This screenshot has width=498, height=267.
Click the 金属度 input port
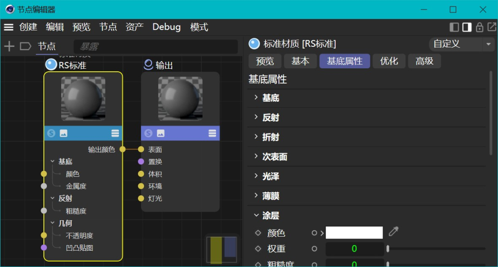(44, 186)
